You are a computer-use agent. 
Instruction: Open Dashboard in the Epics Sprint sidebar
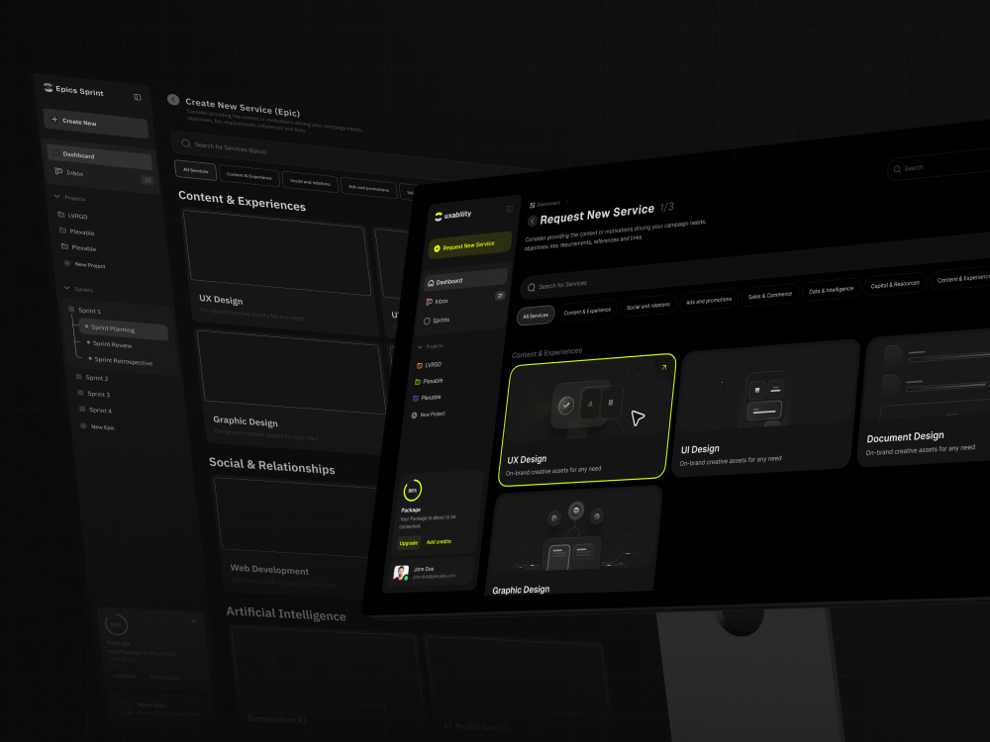pyautogui.click(x=100, y=156)
